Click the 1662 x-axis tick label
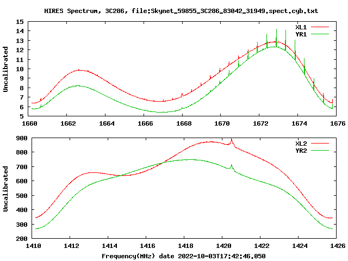The image size is (348, 261). 68,123
